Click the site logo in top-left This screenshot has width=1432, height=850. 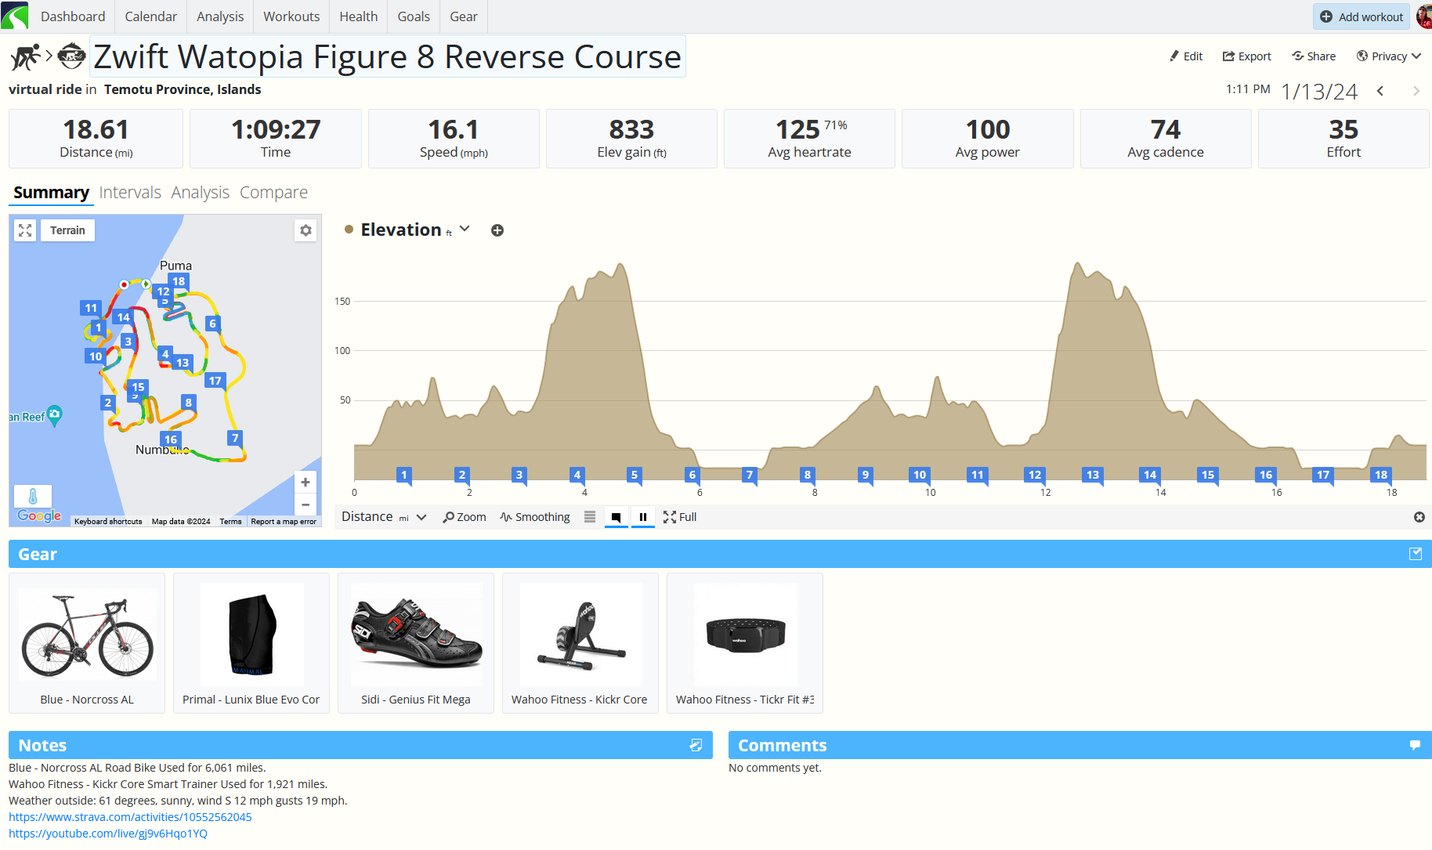(x=15, y=16)
